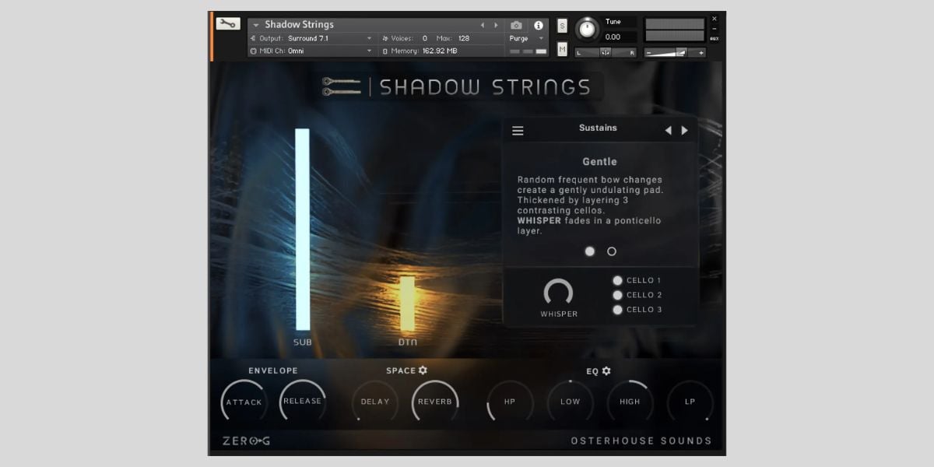Click the pan slider bar

(606, 53)
